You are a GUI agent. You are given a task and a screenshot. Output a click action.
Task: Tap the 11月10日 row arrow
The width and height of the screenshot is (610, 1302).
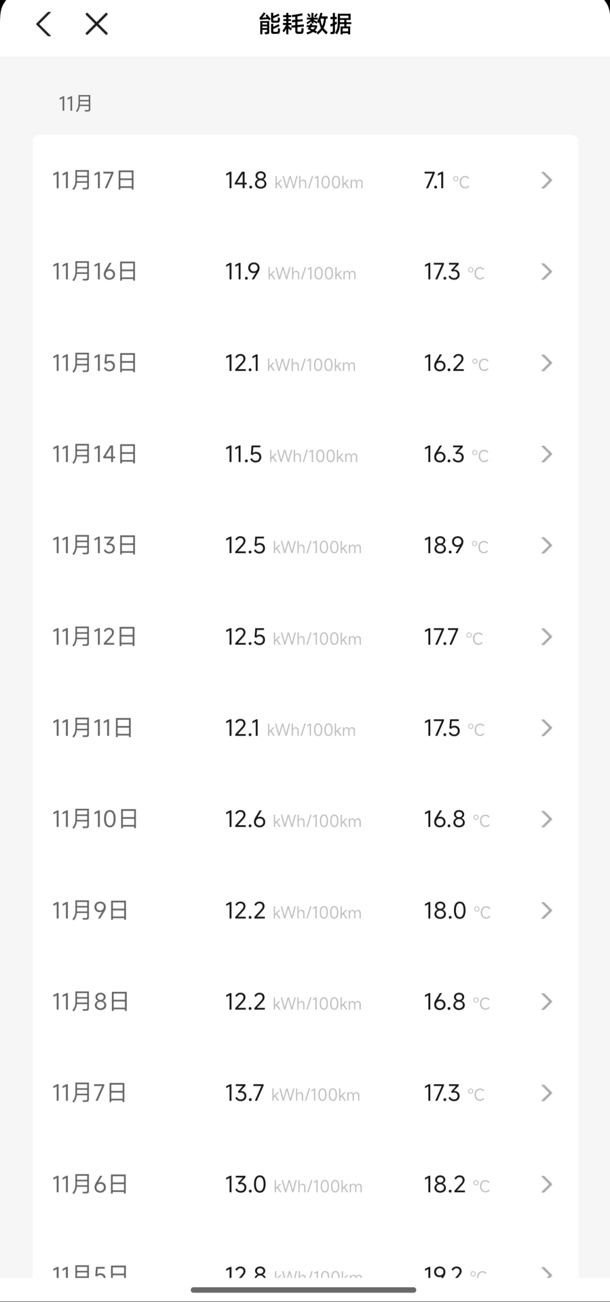[546, 819]
